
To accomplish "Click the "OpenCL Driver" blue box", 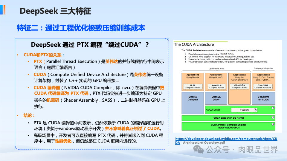I will [216, 98].
